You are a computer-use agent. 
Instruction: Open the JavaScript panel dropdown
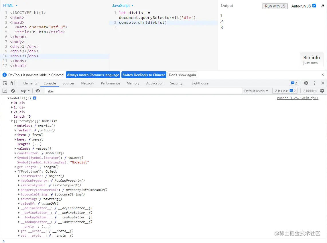(x=123, y=6)
